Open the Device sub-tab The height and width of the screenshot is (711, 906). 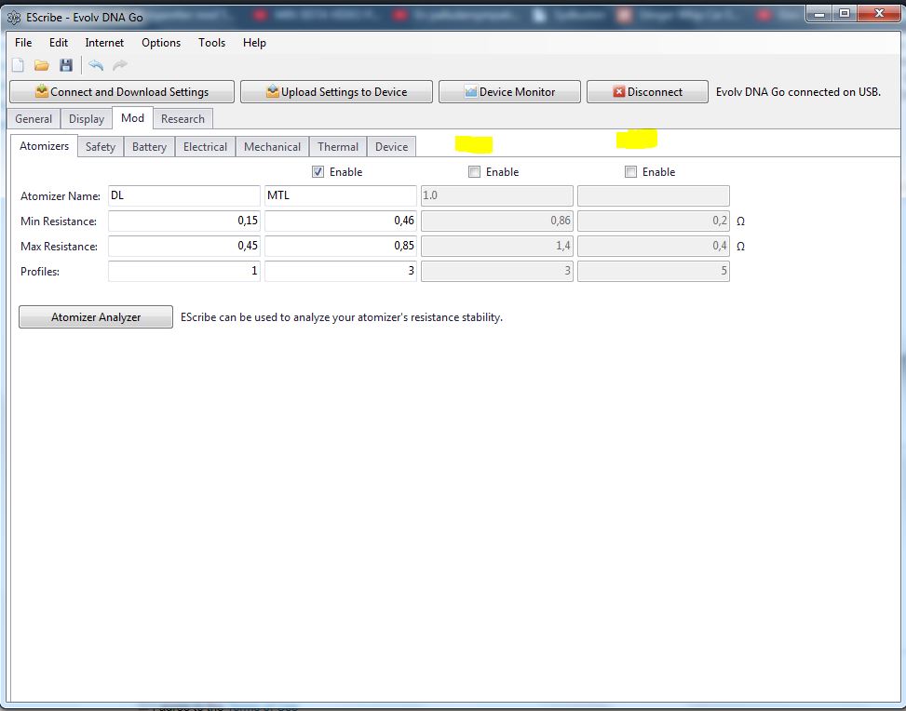point(391,147)
